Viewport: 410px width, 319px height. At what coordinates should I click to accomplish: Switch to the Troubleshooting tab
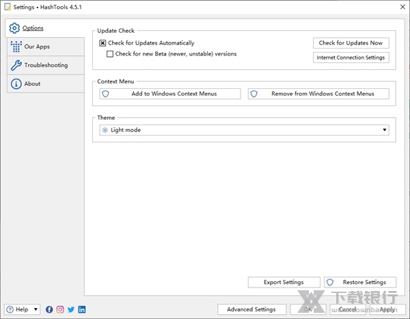(46, 65)
